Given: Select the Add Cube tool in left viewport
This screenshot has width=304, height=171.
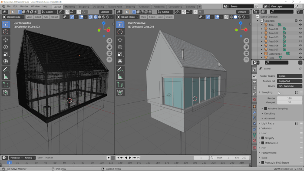Looking at the screenshot, I should (6, 85).
